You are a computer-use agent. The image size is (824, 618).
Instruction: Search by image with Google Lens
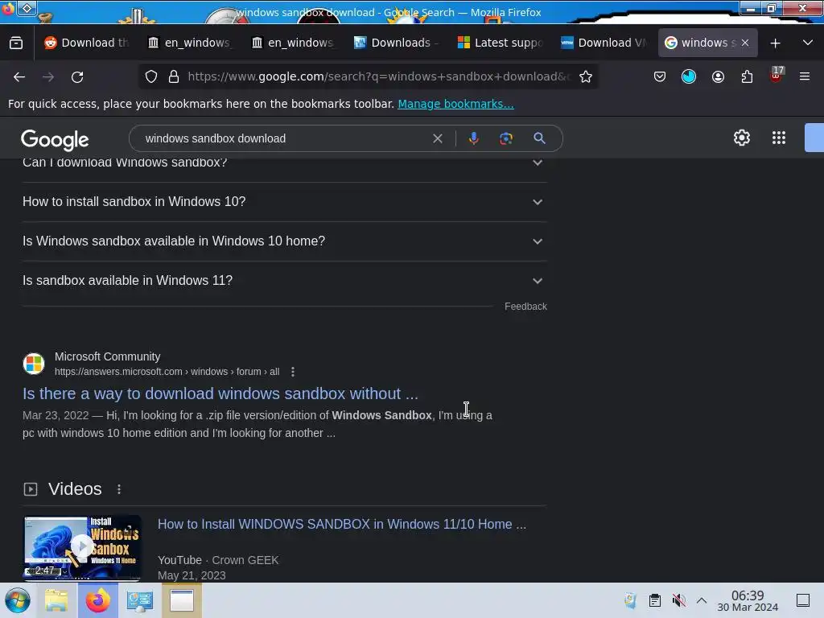tap(505, 138)
